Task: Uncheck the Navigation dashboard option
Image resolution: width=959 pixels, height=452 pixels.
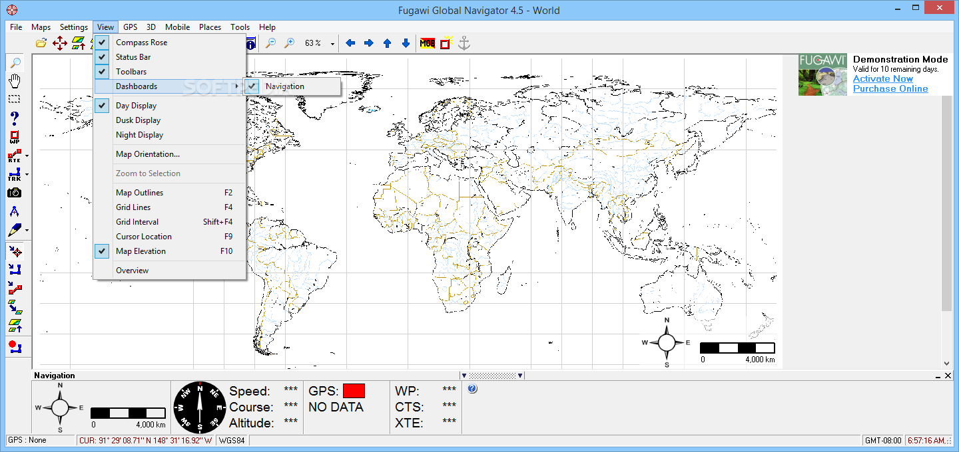Action: (x=293, y=86)
